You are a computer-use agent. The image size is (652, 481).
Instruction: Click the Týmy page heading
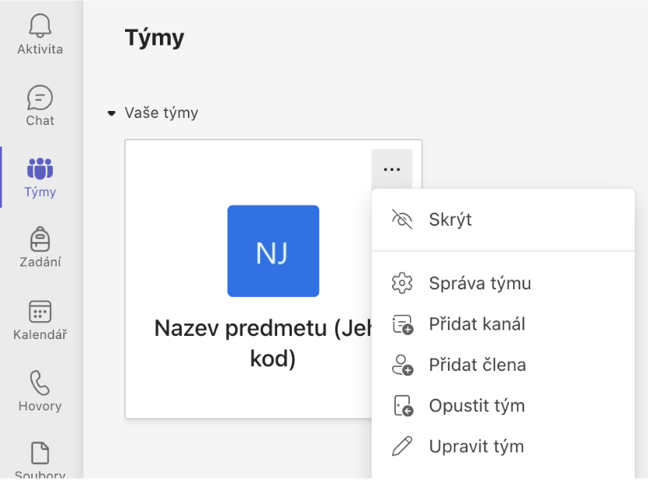[x=154, y=38]
